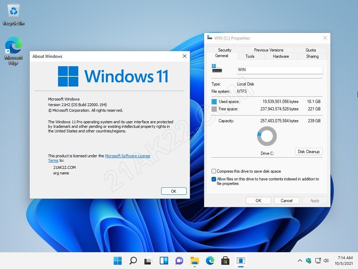The image size is (358, 269).
Task: Open File Explorer from the taskbar
Action: [195, 261]
